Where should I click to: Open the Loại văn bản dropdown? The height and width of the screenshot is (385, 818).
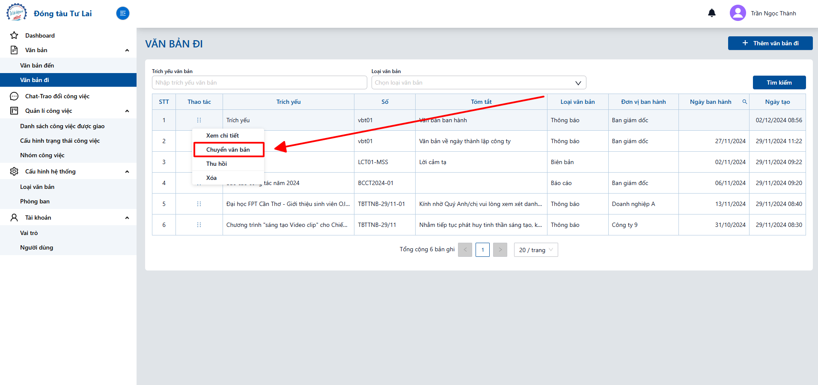pos(479,82)
